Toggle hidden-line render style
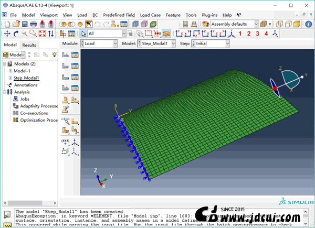 pos(288,24)
